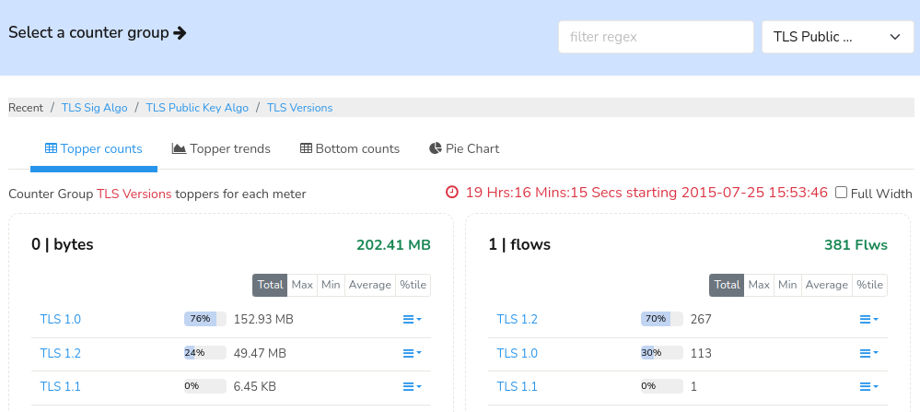920x412 pixels.
Task: Click the red TLS Versions group name
Action: [x=134, y=194]
